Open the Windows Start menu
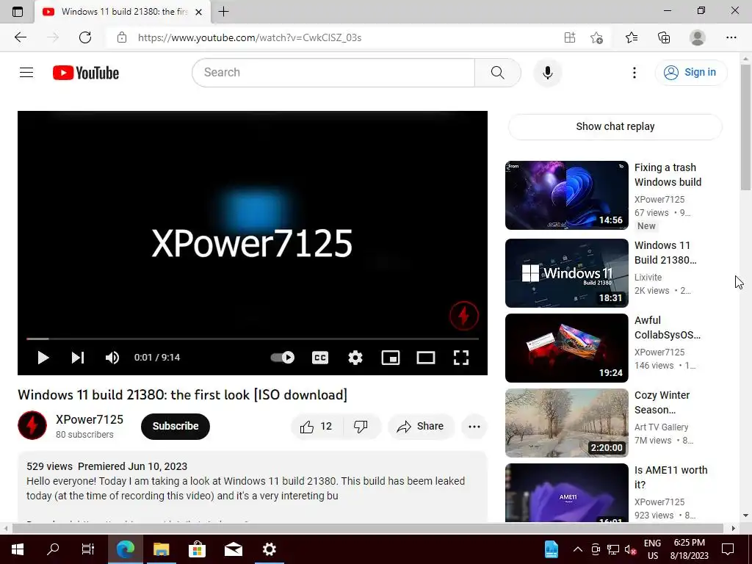 [18, 549]
